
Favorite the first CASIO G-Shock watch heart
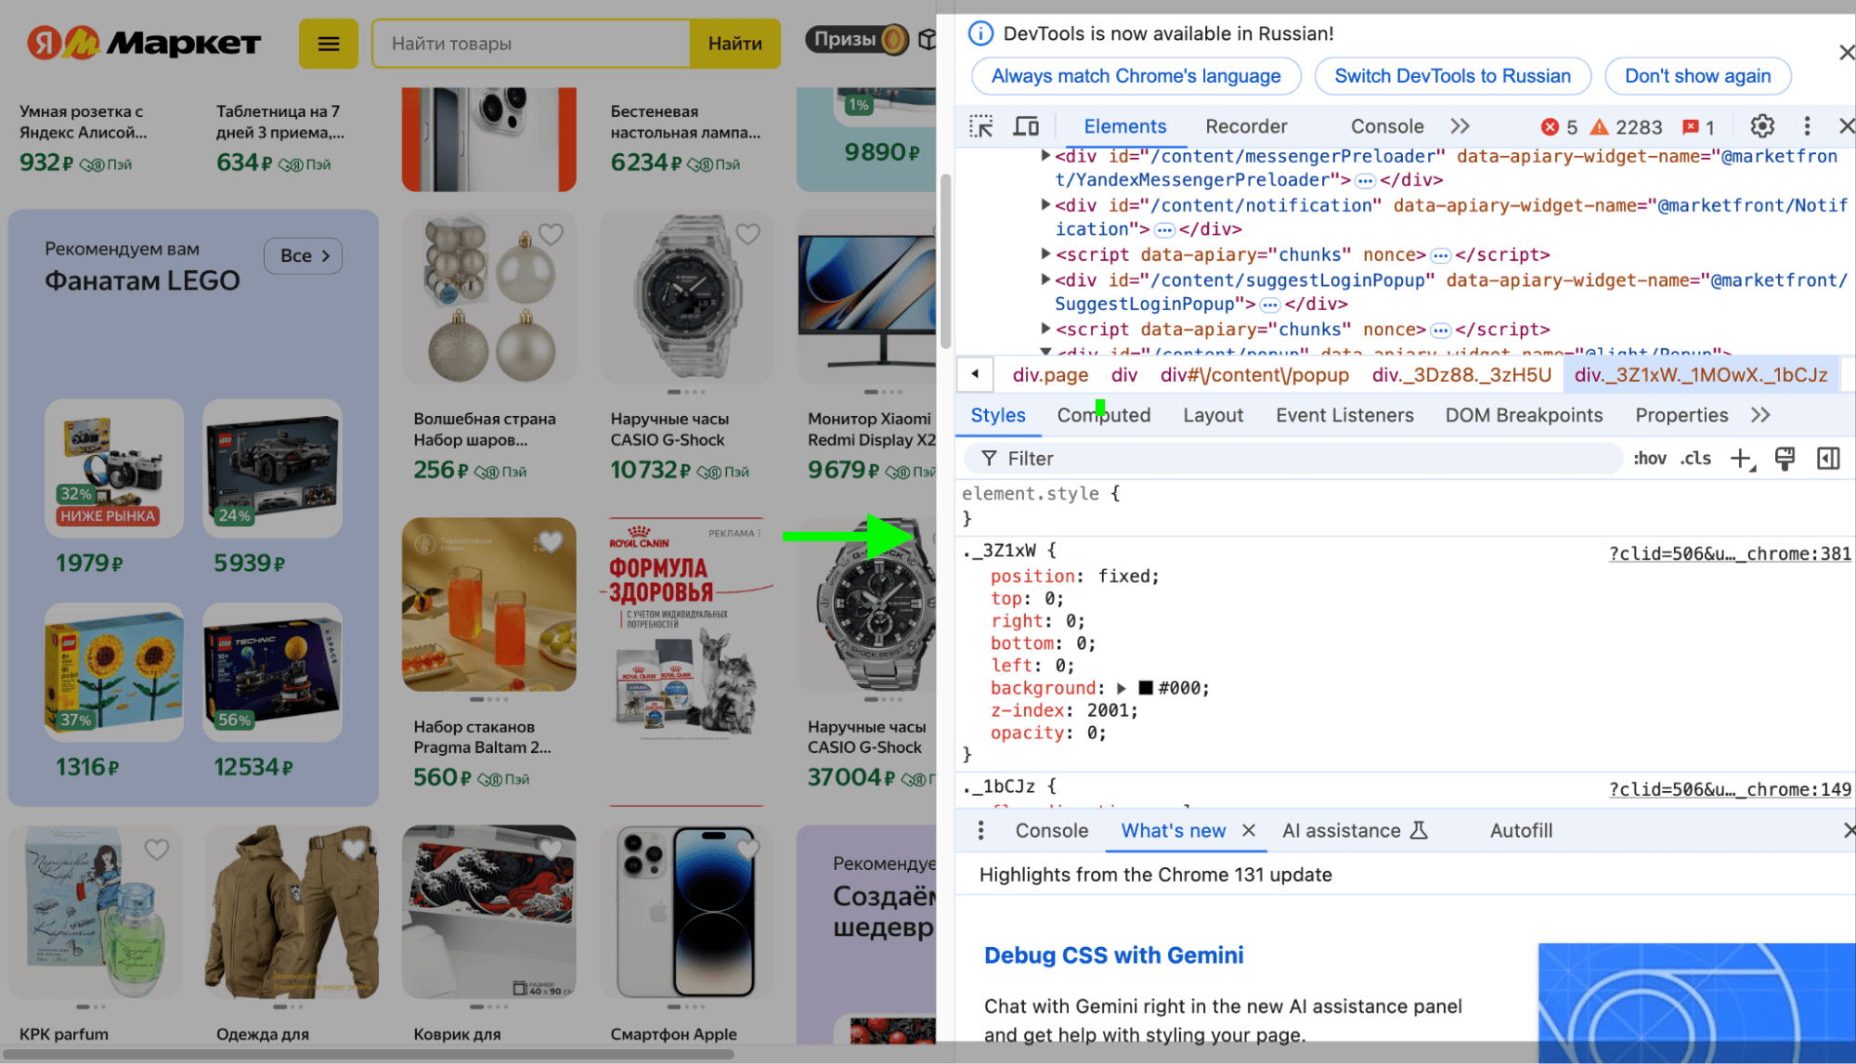click(747, 235)
